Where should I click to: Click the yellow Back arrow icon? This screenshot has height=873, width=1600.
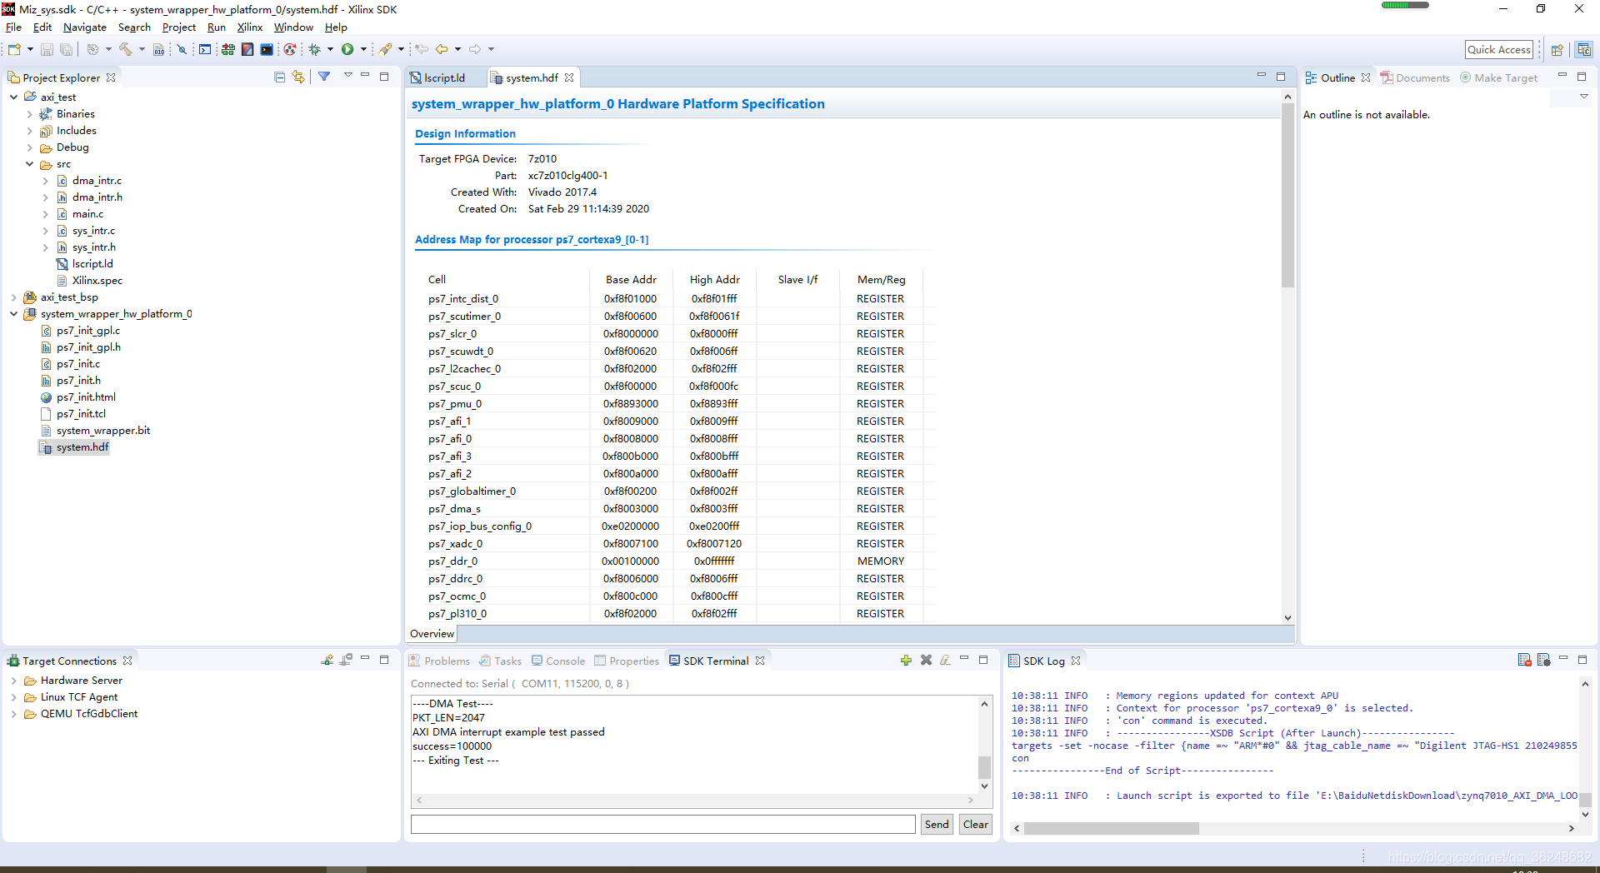click(442, 50)
